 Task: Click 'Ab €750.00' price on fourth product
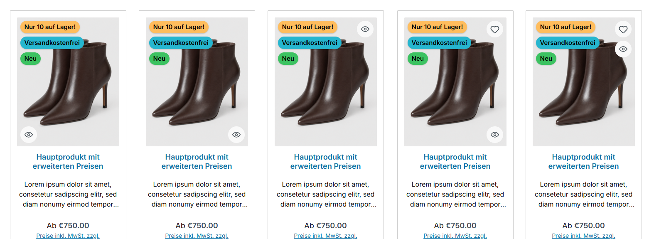tap(455, 226)
